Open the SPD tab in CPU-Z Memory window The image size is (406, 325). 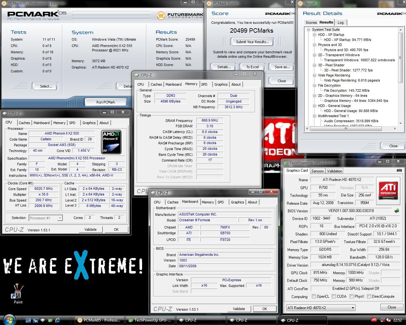(x=204, y=84)
